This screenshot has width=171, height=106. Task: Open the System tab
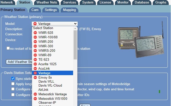[88, 2]
